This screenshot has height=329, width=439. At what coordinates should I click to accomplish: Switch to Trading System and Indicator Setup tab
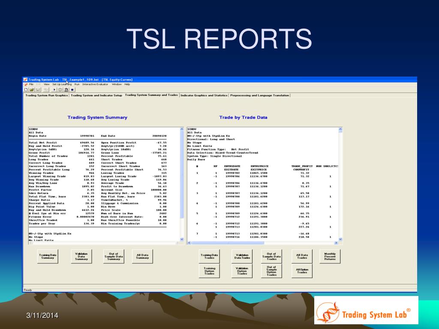[96, 96]
